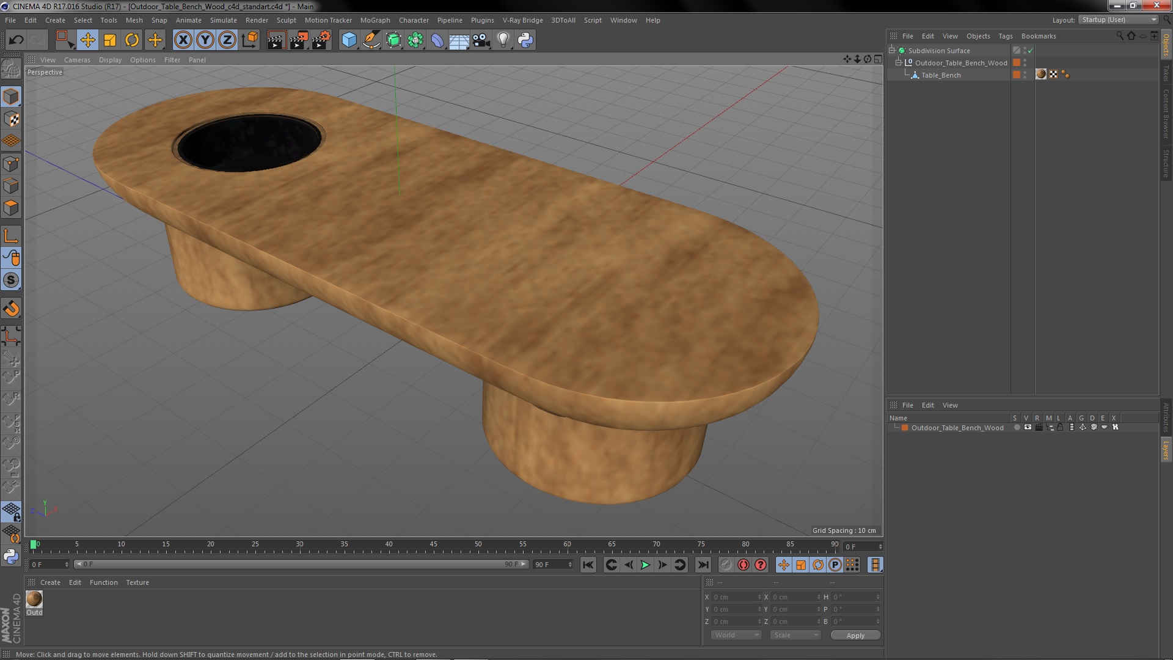Add a Cube primitive object

pos(349,40)
